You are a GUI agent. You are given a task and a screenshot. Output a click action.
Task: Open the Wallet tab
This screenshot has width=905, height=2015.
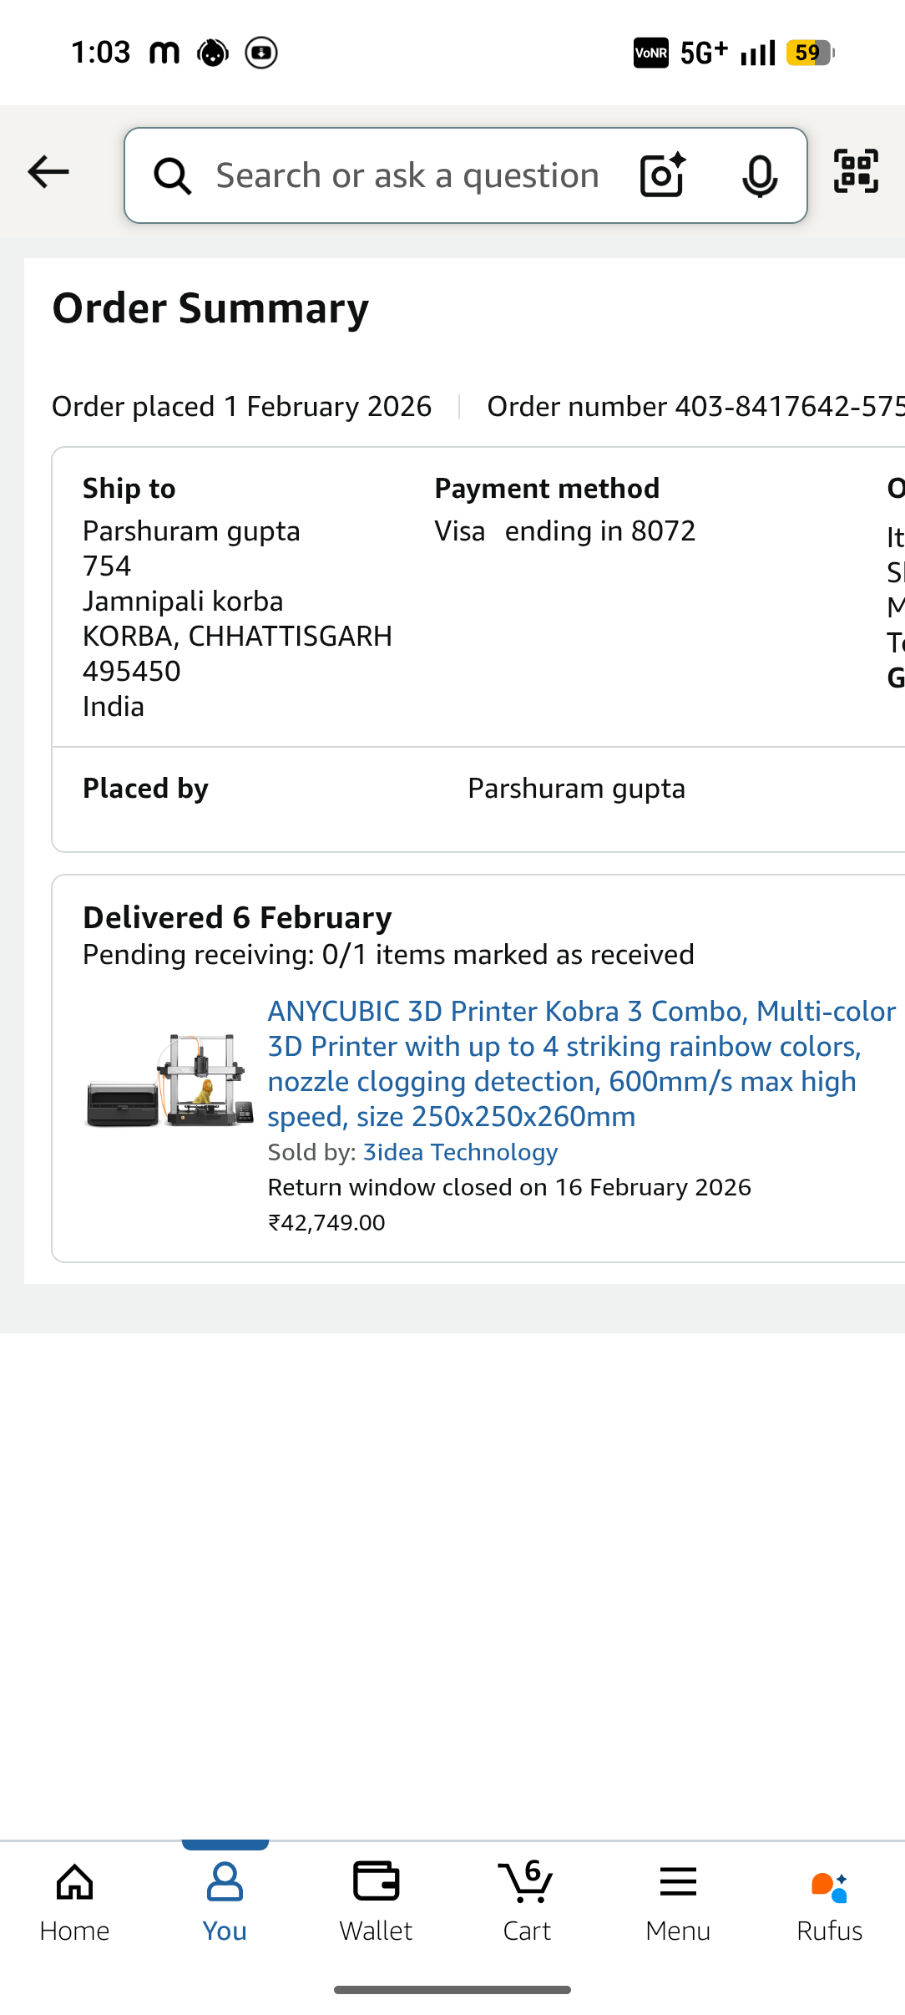point(376,1901)
